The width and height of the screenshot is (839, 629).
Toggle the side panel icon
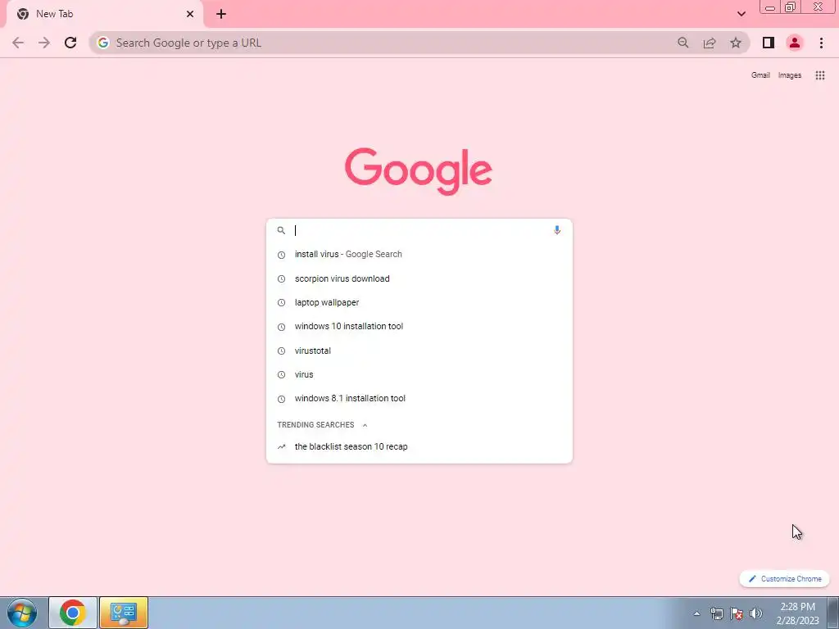[x=769, y=43]
